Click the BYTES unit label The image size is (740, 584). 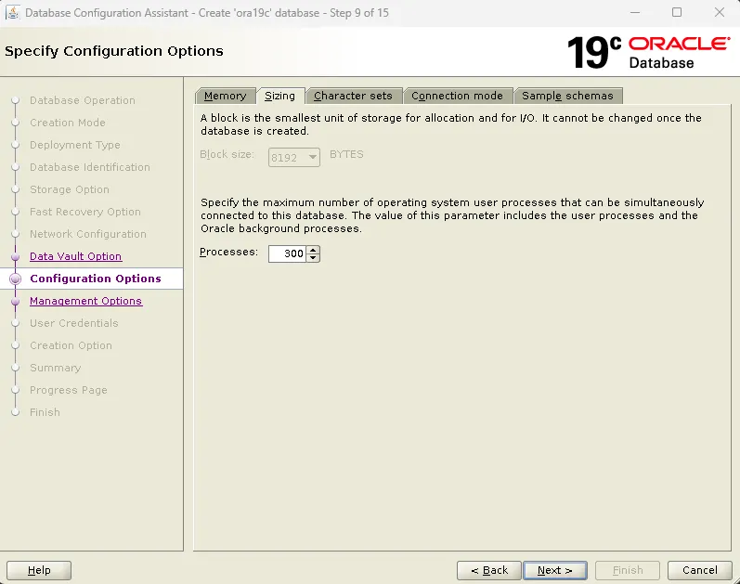[346, 154]
